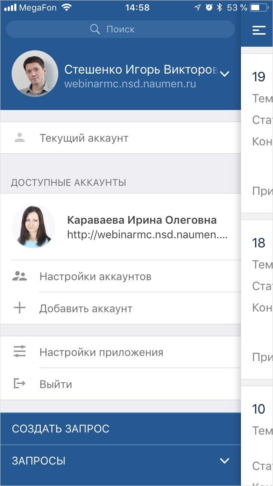
Task: Click the two-people account settings icon
Action: [x=20, y=276]
